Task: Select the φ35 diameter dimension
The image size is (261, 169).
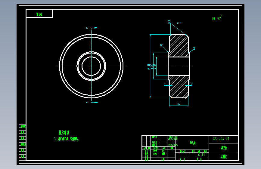Action: click(155, 66)
